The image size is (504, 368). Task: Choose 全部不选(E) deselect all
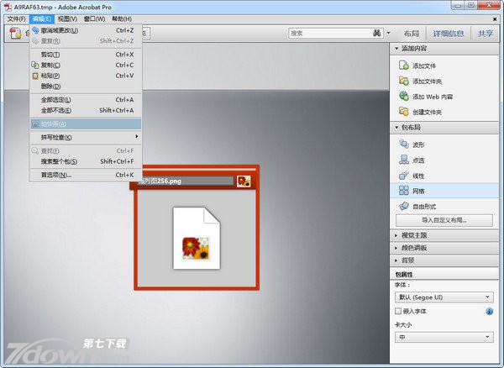[86, 111]
